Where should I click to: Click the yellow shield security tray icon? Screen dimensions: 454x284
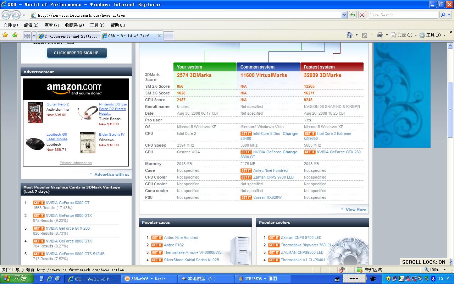(x=388, y=279)
